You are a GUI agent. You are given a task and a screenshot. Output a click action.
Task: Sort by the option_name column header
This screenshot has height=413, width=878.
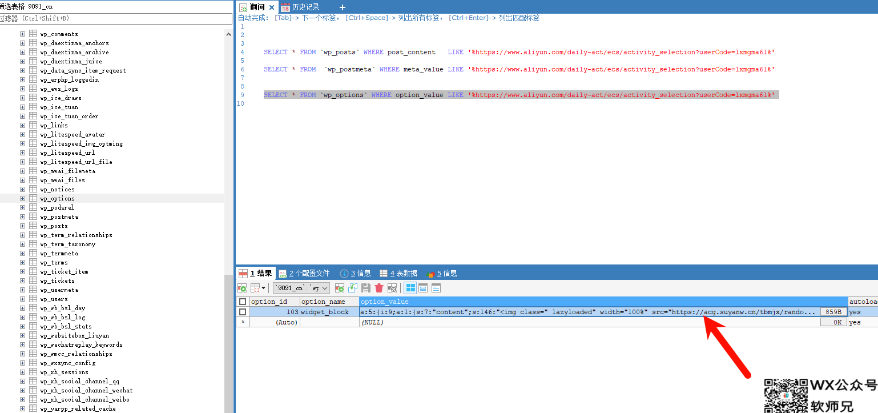[x=329, y=302]
